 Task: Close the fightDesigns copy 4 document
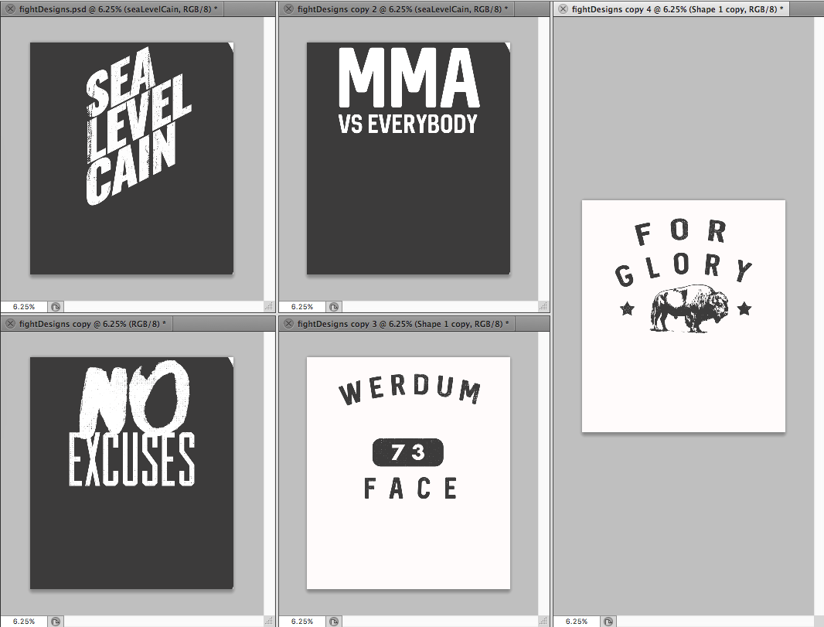coord(563,9)
